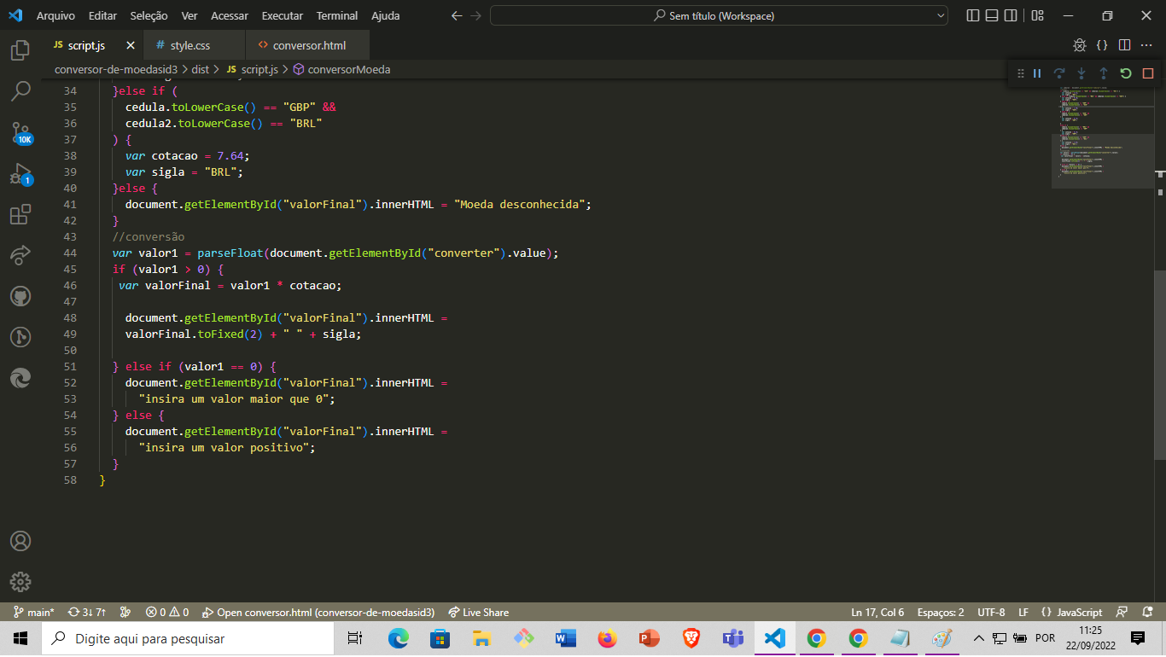
Task: Stop the debug session
Action: tap(1148, 73)
